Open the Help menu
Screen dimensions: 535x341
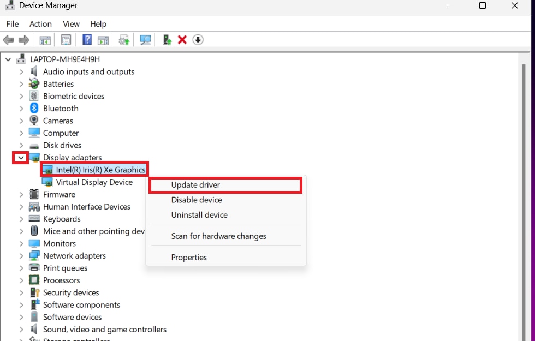coord(98,24)
